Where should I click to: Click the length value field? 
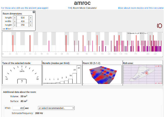click(x=23, y=18)
